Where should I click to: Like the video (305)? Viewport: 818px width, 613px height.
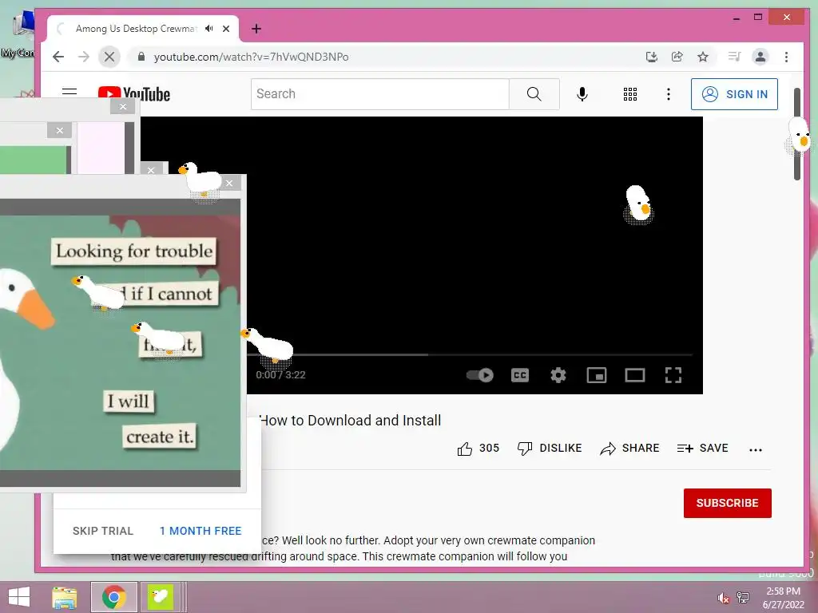(x=478, y=449)
